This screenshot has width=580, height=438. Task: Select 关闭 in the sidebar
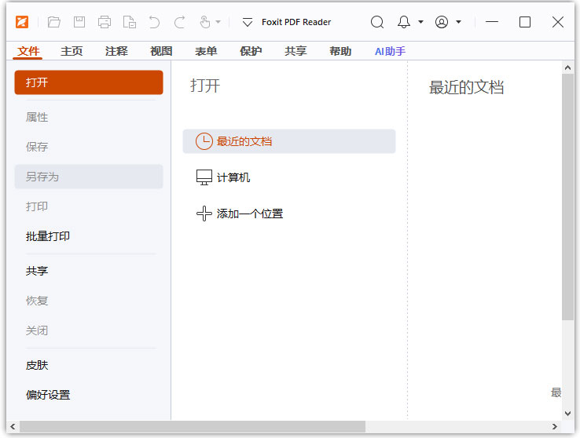(x=89, y=330)
